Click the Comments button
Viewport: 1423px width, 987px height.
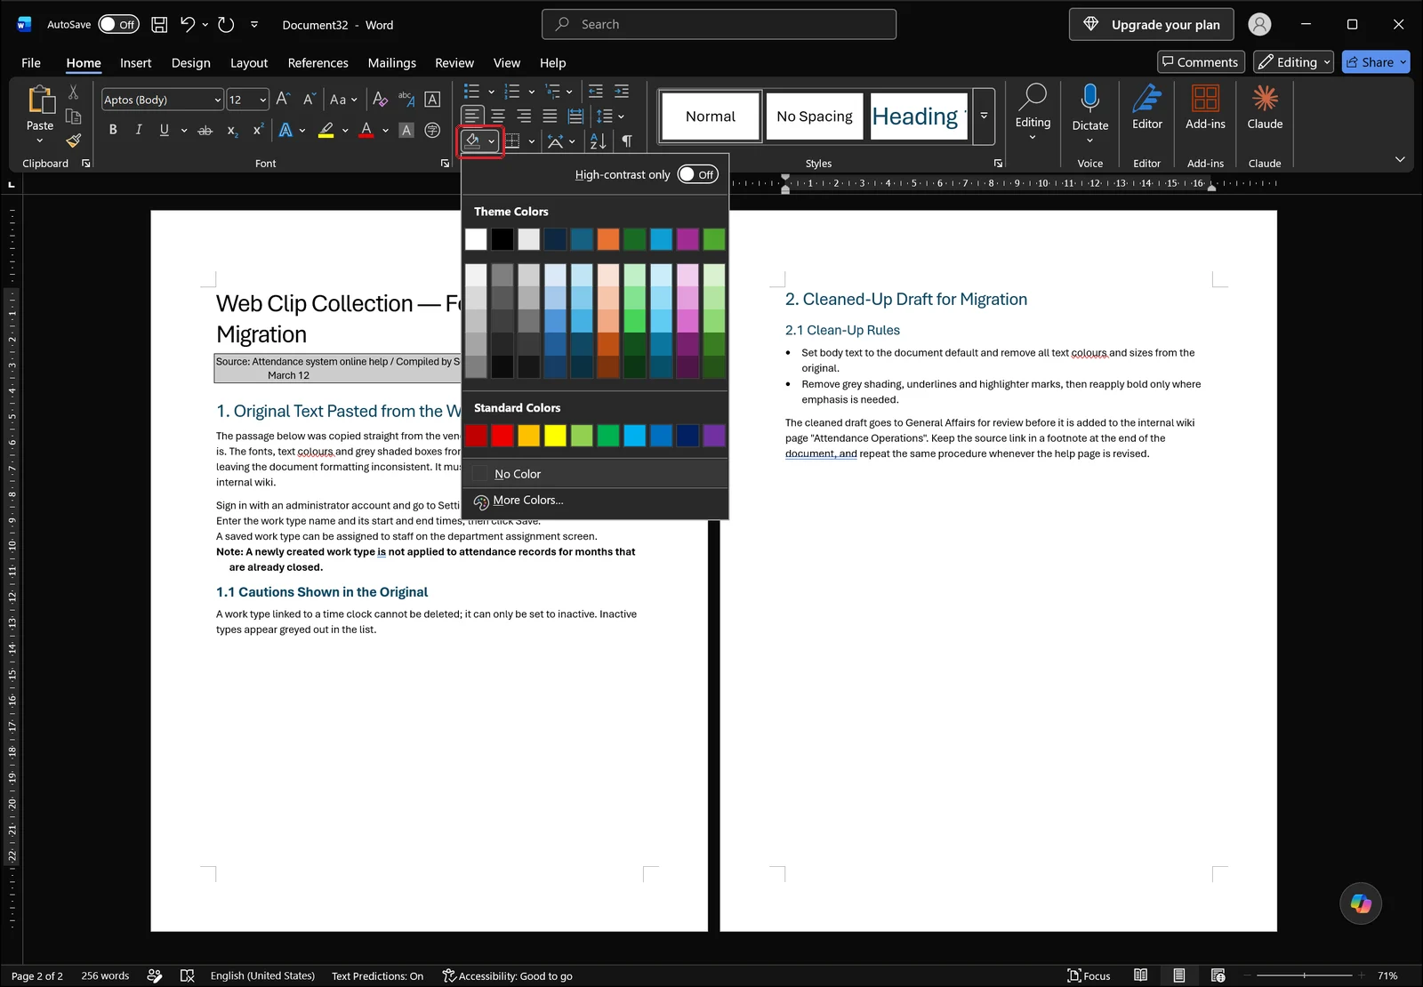pos(1200,62)
